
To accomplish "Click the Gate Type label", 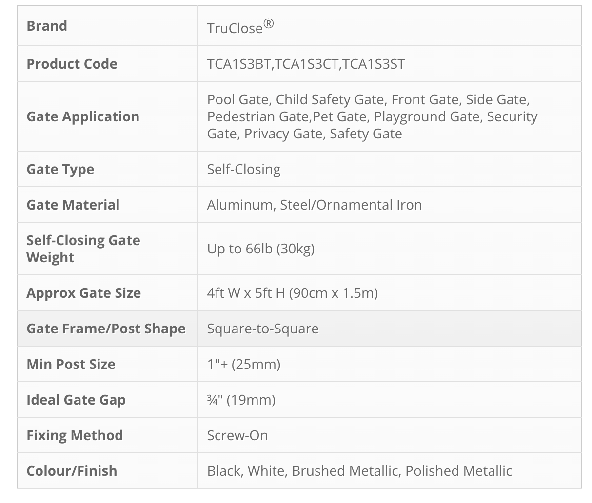I will [60, 169].
